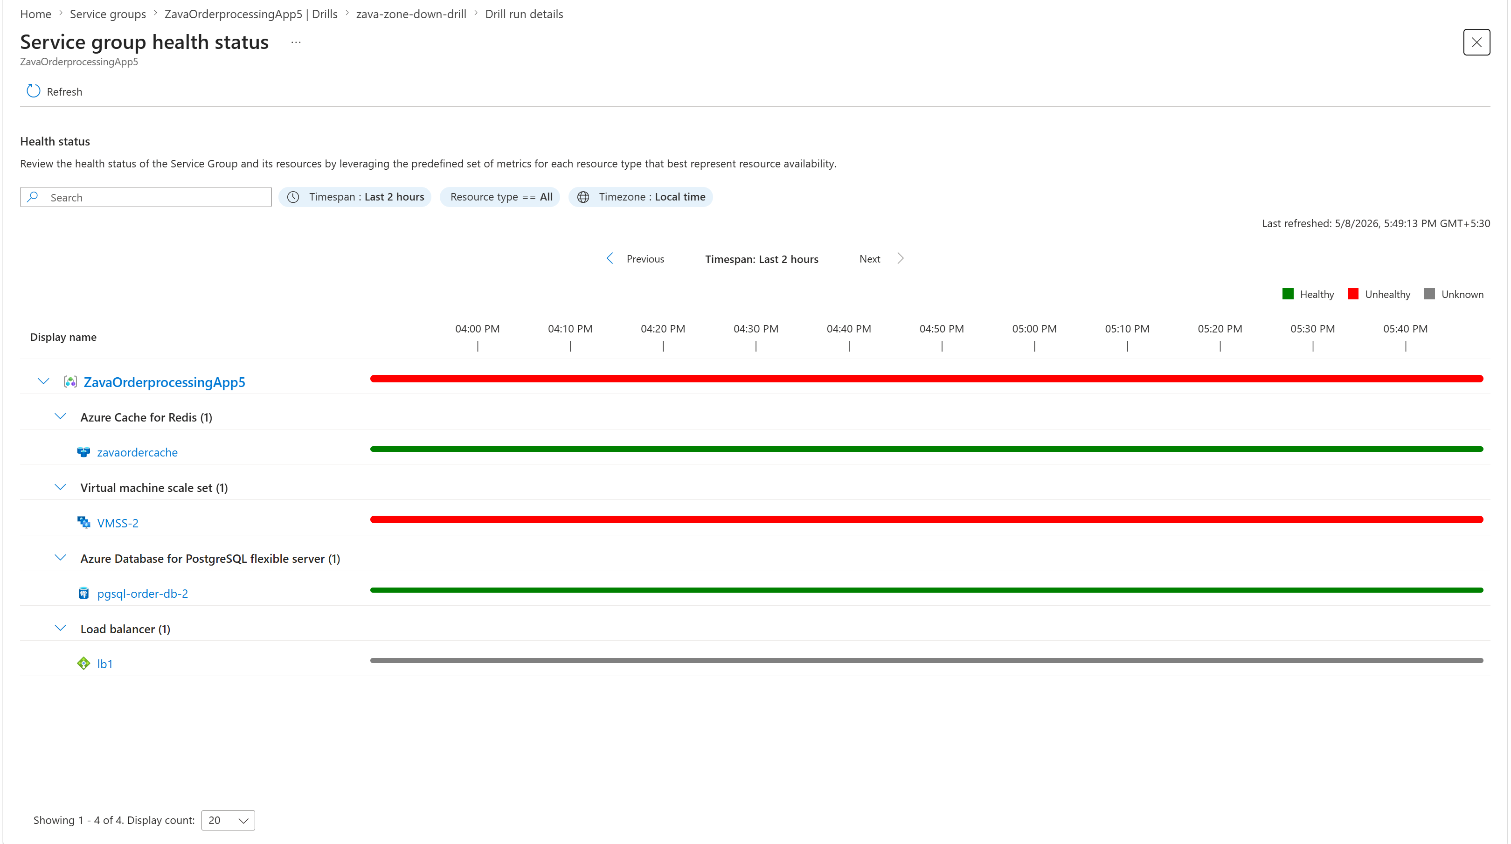Image resolution: width=1511 pixels, height=844 pixels.
Task: Collapse the Azure Database for PostgreSQL group
Action: pos(61,558)
